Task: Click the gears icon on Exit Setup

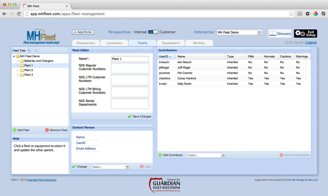Action: [299, 33]
